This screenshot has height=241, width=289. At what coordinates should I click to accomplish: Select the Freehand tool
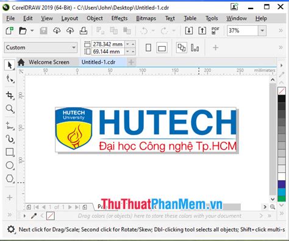point(10,126)
